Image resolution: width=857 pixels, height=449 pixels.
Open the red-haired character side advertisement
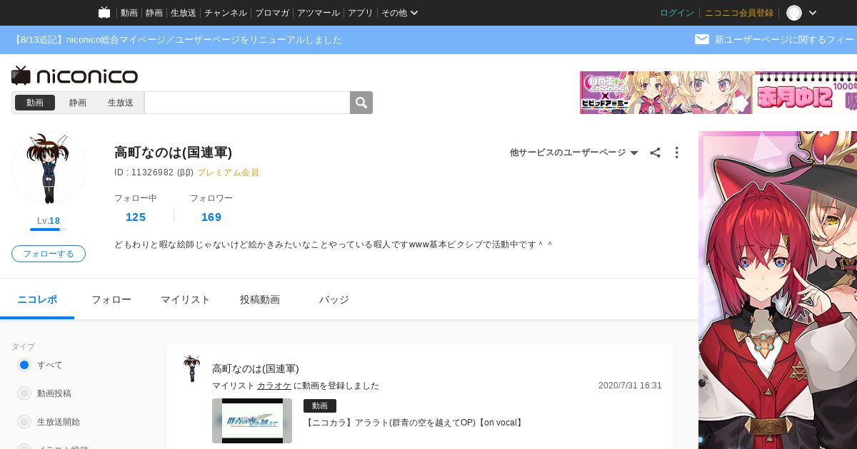pyautogui.click(x=778, y=290)
